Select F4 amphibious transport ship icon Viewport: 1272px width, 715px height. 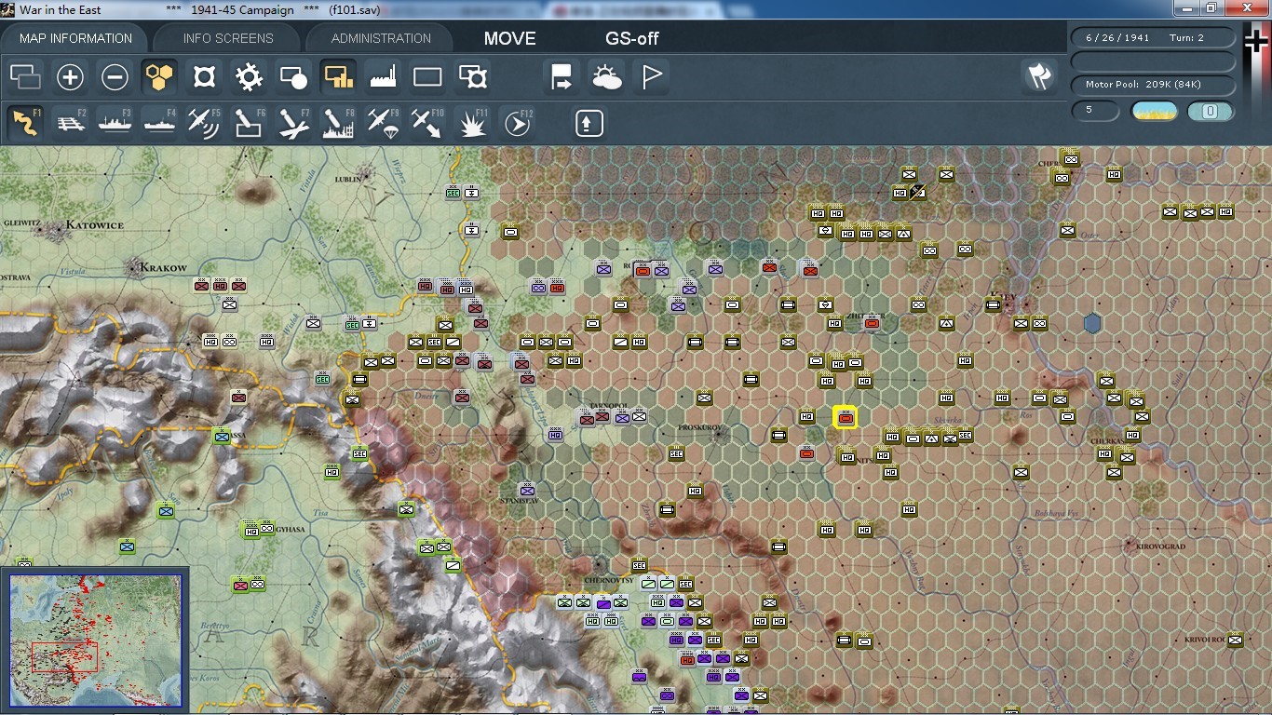159,123
